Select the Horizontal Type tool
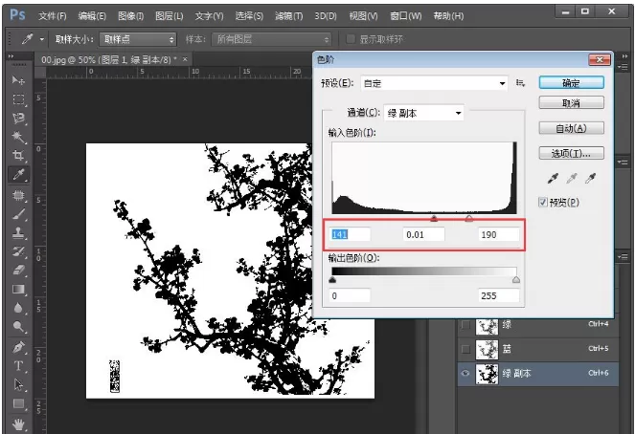Viewport: 635px width, 434px height. pyautogui.click(x=18, y=366)
